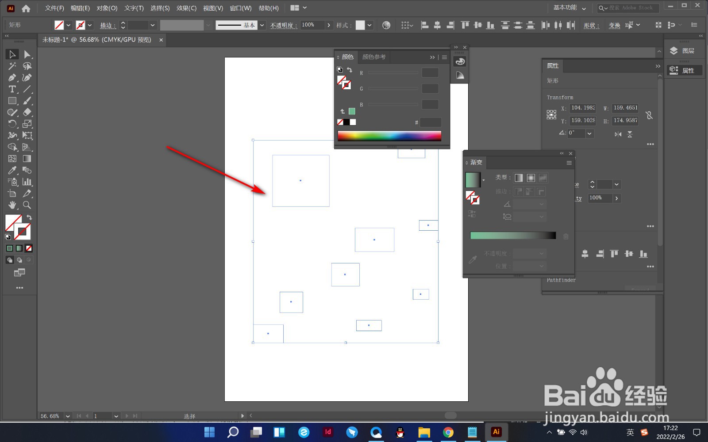Select the Magic Wand tool
The width and height of the screenshot is (708, 442).
click(x=12, y=66)
